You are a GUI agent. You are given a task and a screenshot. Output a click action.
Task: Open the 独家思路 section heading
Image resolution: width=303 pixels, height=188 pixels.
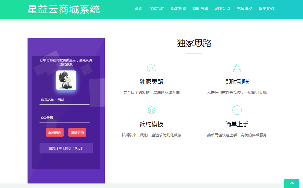pyautogui.click(x=194, y=44)
